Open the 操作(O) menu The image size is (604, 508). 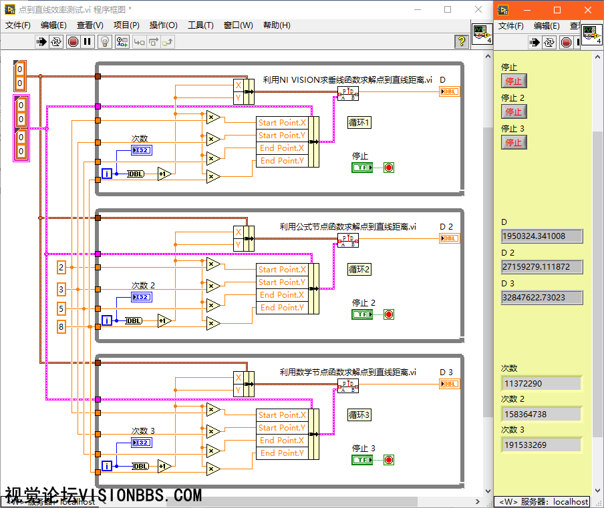coord(163,25)
